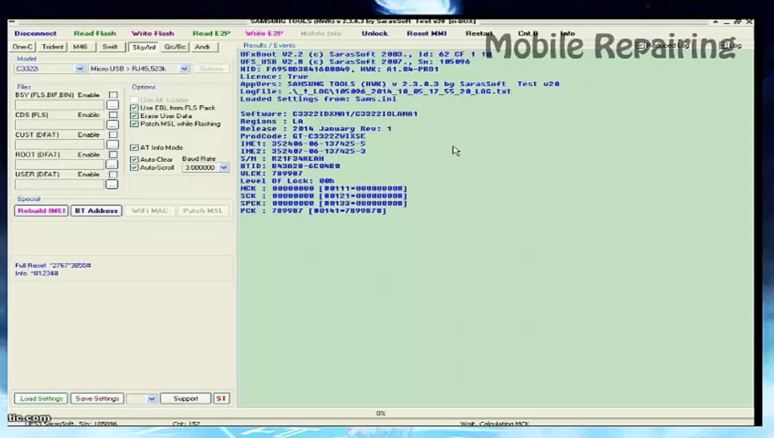Click Write E2P
The width and height of the screenshot is (774, 438).
click(264, 33)
